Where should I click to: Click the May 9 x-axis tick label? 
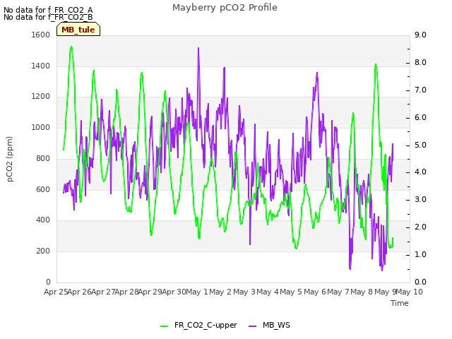click(x=386, y=292)
